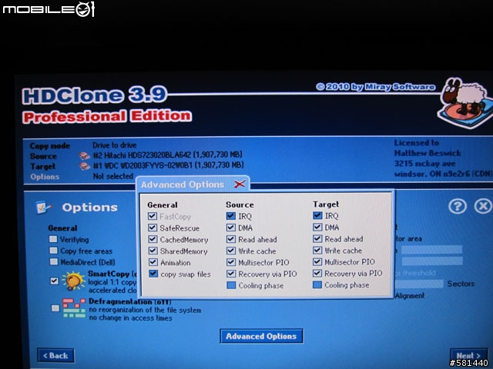Enable Copy free areas checkbox
Viewport: 493px width, 369px height.
tap(53, 251)
